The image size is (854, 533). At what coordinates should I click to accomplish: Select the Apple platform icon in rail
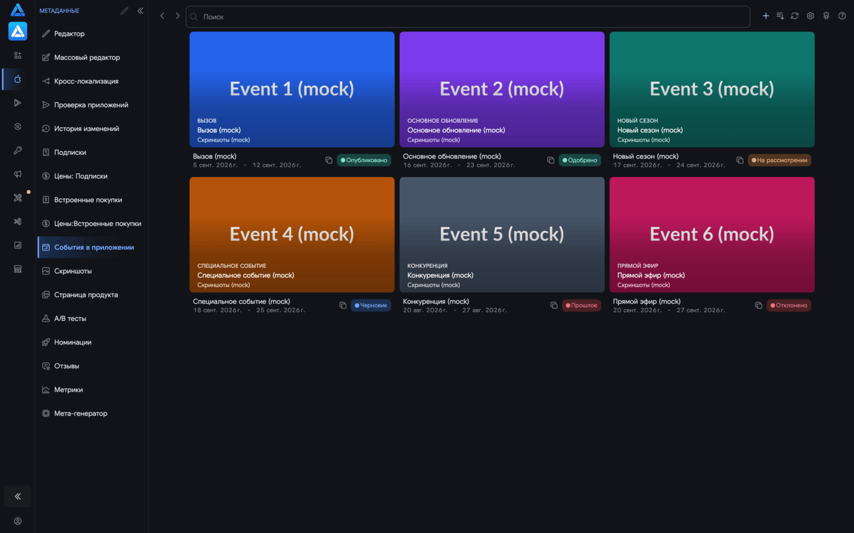[x=18, y=79]
